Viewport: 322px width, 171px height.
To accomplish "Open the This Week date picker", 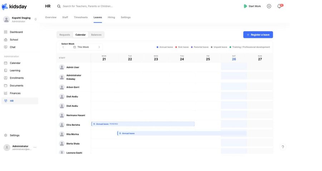I will click(x=81, y=47).
